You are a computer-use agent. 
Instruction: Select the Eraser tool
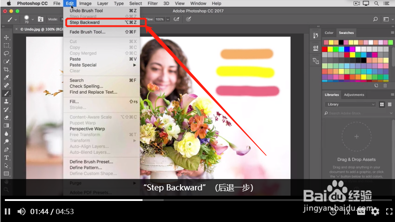point(6,118)
